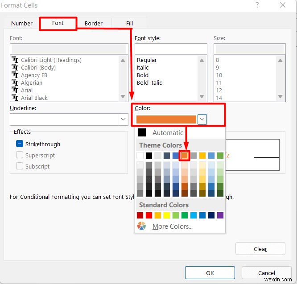Enable the Subscript checkbox
Viewport: 297px width, 284px height.
tap(20, 166)
